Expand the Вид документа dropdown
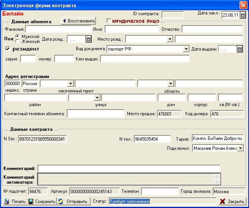The width and height of the screenshot is (249, 208). [x=186, y=49]
